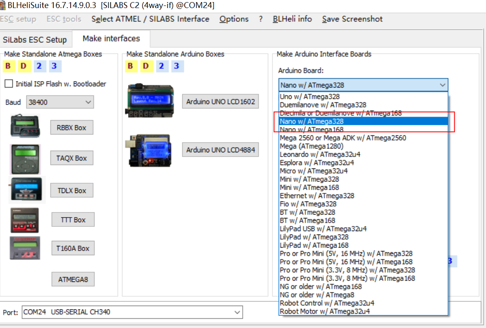Open the ? help menu
486x328 pixels.
tap(261, 19)
